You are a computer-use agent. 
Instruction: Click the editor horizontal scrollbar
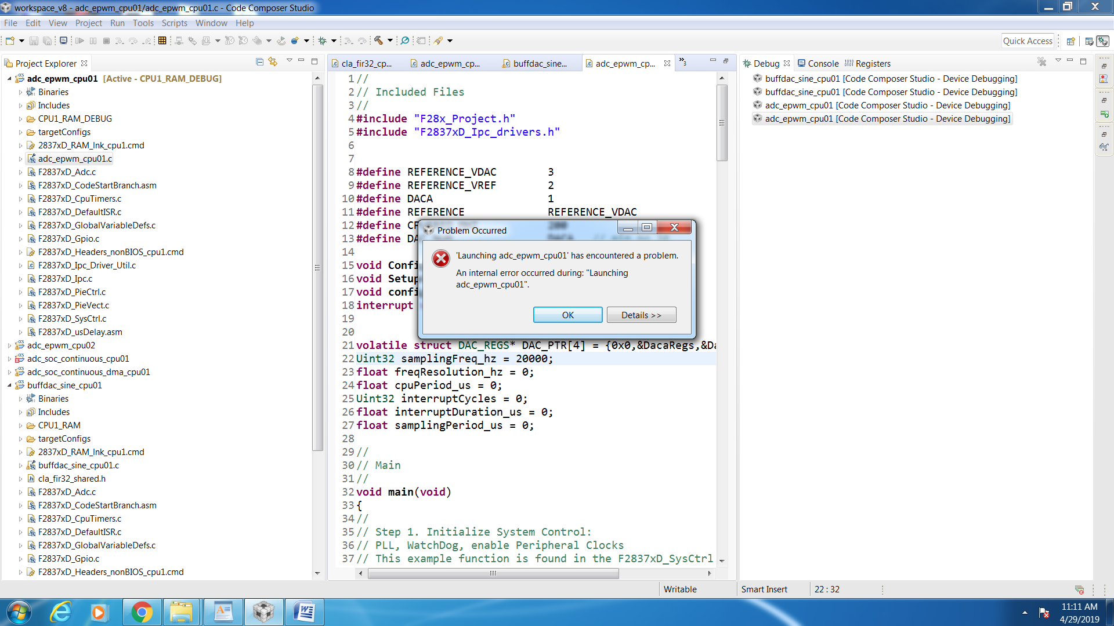point(493,573)
